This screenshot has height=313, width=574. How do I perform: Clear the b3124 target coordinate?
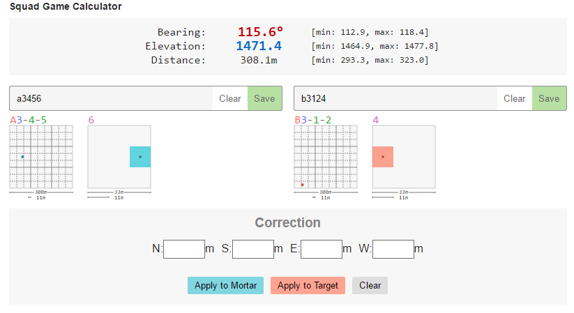tap(514, 98)
